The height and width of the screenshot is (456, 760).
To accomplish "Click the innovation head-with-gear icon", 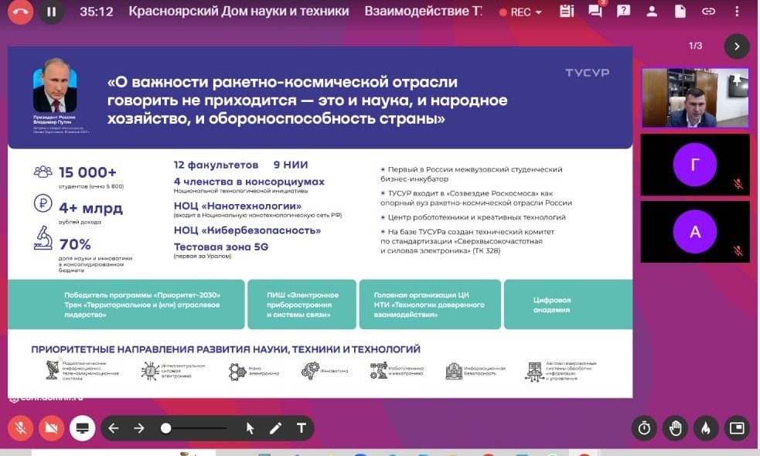I will [310, 371].
